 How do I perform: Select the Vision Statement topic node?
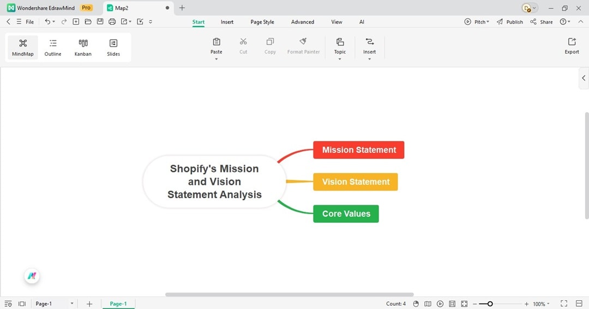tap(356, 182)
